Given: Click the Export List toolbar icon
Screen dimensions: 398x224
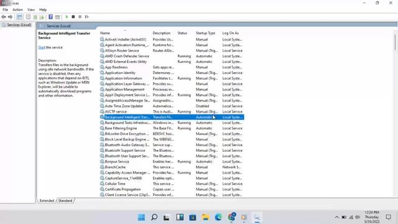Looking at the screenshot, I should [42, 17].
